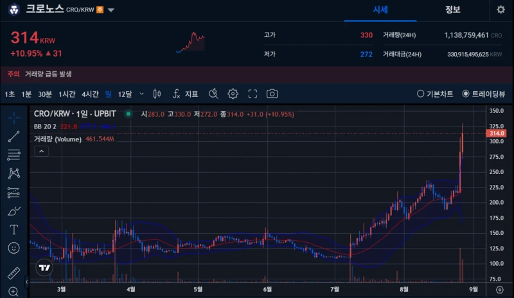
Task: Select the Text annotation tool
Action: point(13,229)
